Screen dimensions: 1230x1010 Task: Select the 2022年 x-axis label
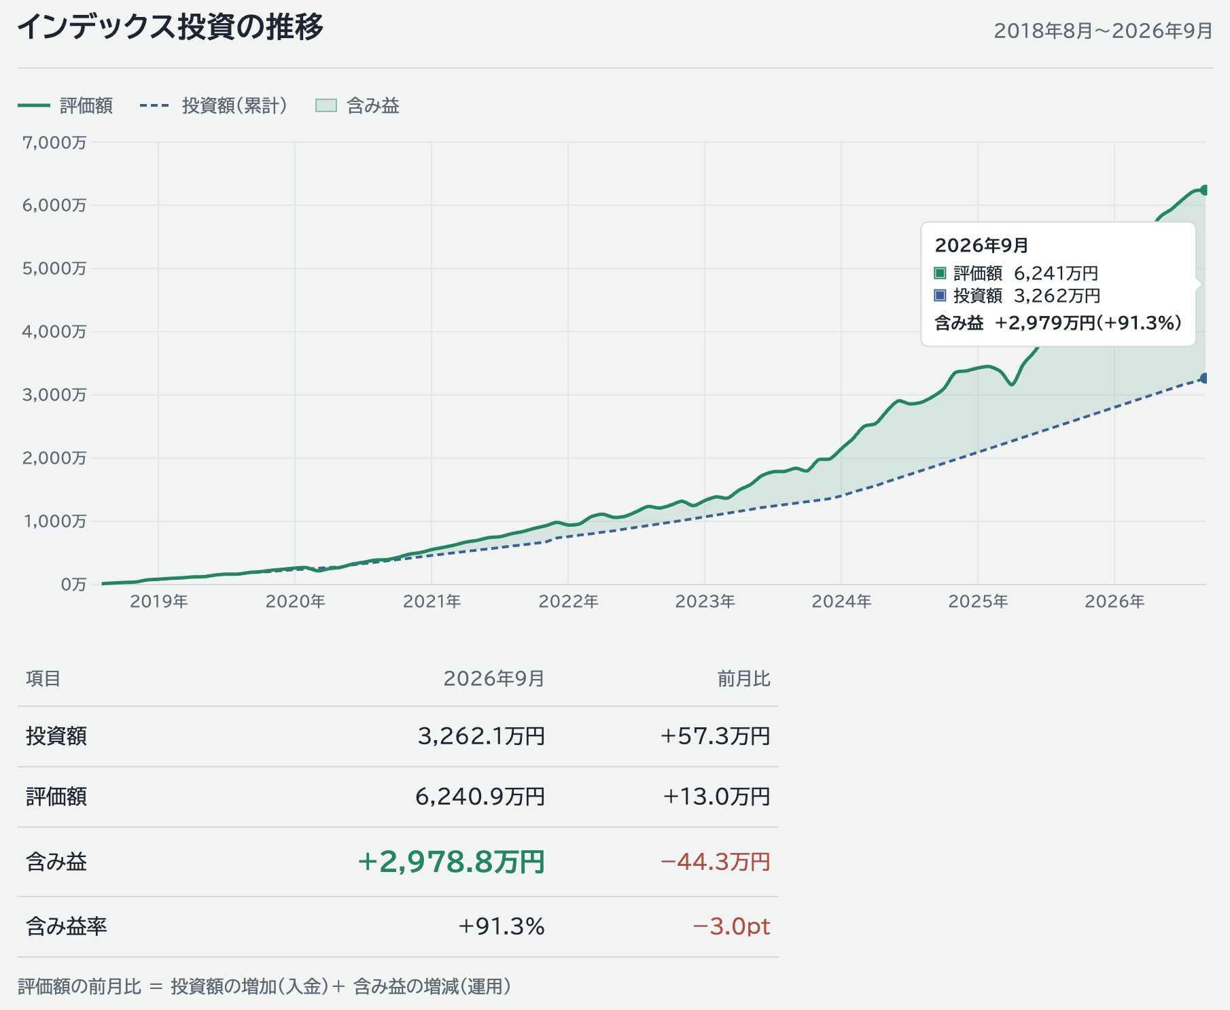[x=568, y=602]
